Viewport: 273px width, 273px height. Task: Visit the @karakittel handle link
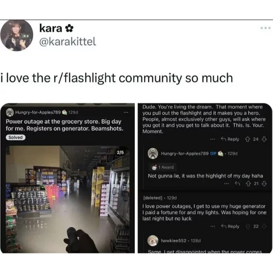click(67, 41)
